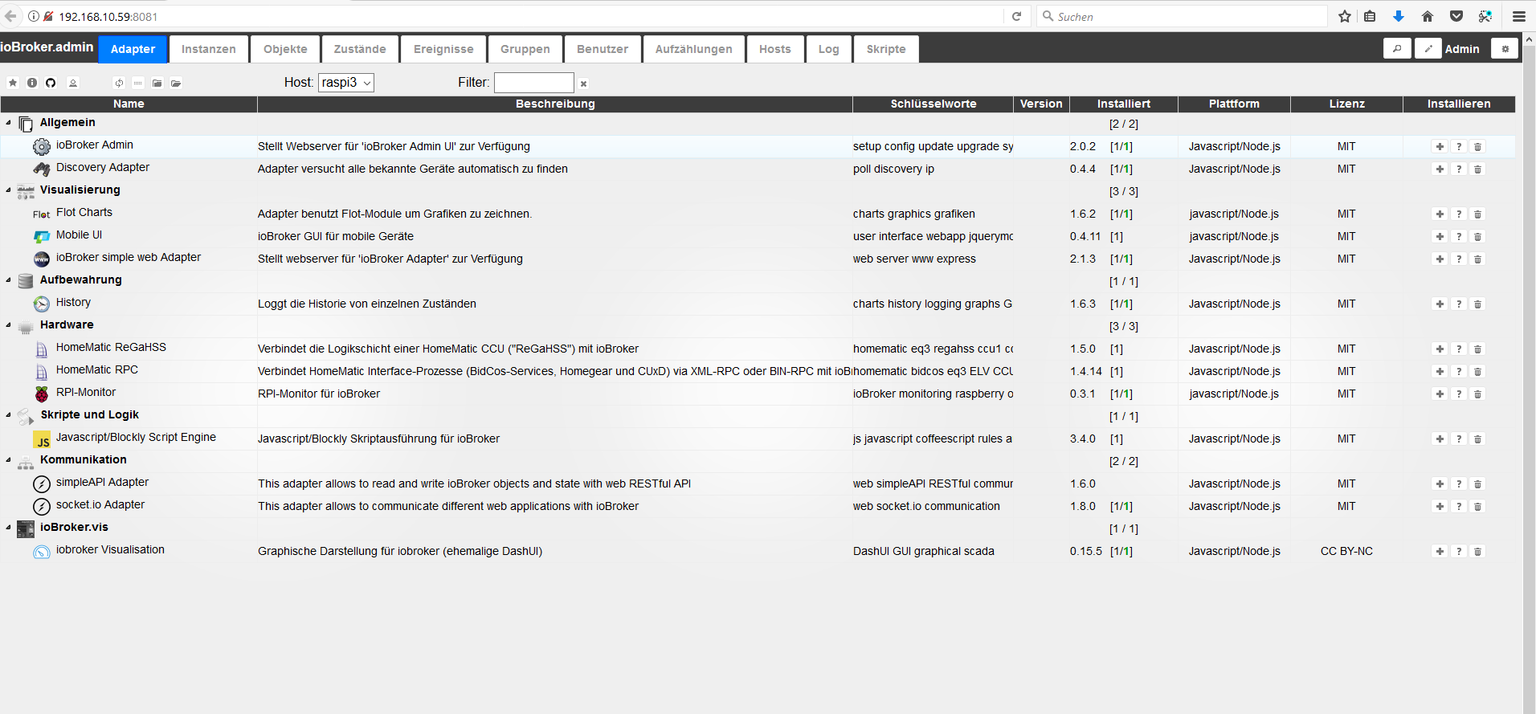The image size is (1536, 714).
Task: Open the Skripte tab
Action: [886, 49]
